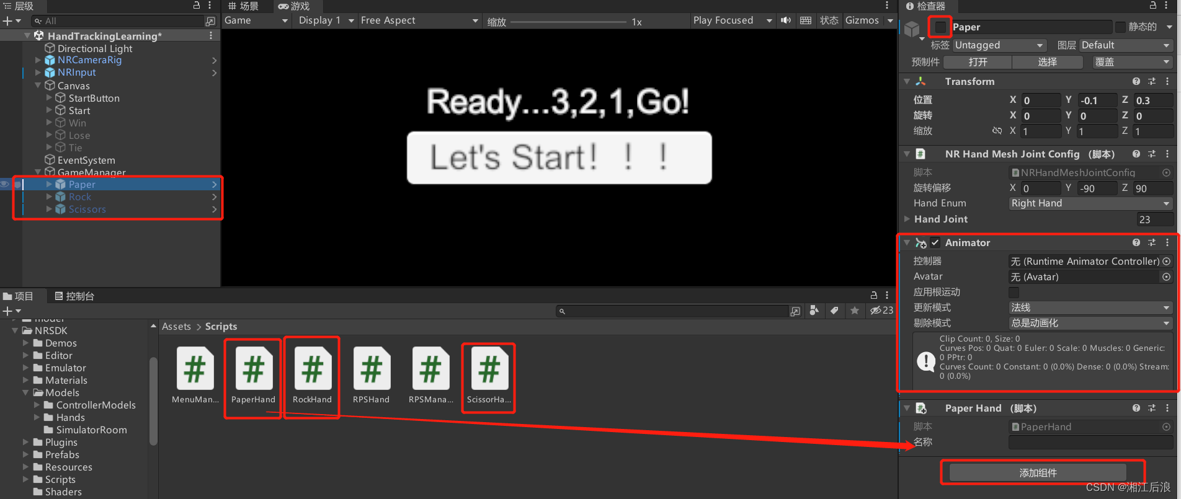Toggle Apply Root Motion checkbox
Image resolution: width=1181 pixels, height=499 pixels.
[x=1014, y=292]
